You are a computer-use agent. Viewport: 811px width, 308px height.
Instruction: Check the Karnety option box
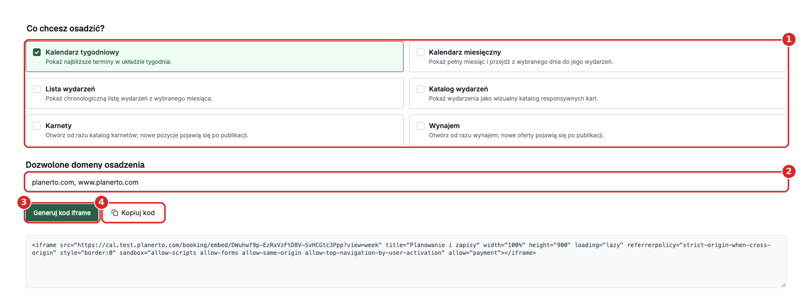37,126
